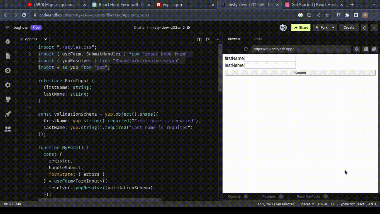
Task: Click the firstName input field
Action: (270, 59)
